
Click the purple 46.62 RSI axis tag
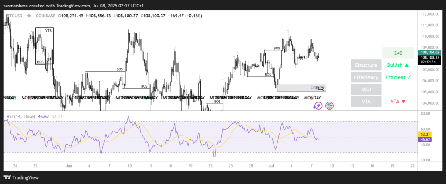pyautogui.click(x=425, y=139)
